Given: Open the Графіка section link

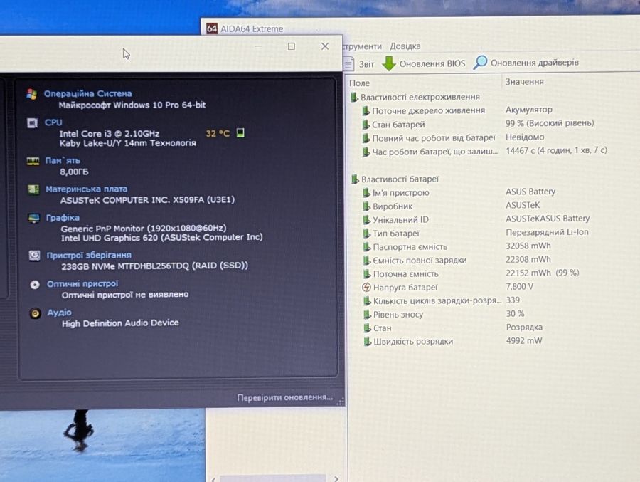Looking at the screenshot, I should point(63,217).
